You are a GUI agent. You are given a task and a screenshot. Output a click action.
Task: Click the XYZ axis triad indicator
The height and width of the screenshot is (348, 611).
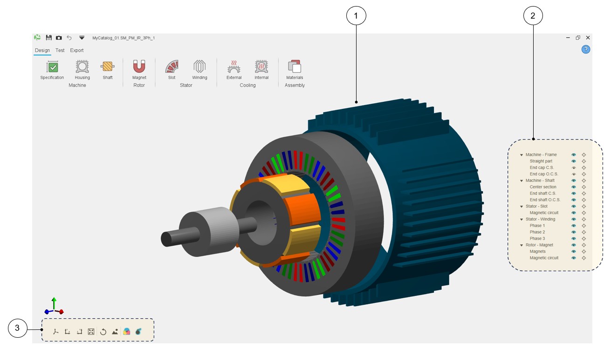(x=54, y=306)
